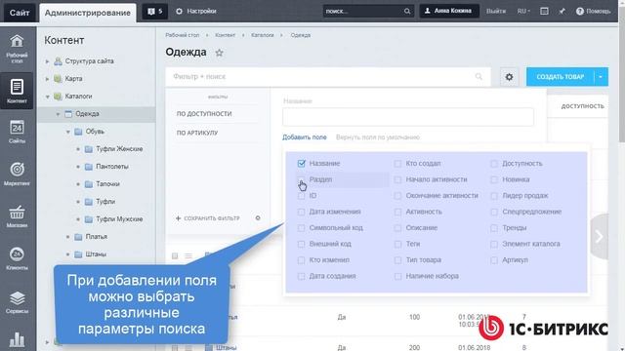Switch to the Сайт tab
625x351 pixels.
[20, 13]
